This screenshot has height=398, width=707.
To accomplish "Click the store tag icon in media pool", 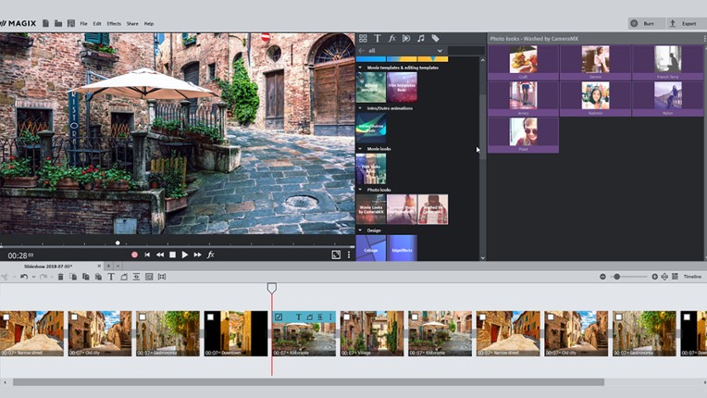I will tap(435, 39).
